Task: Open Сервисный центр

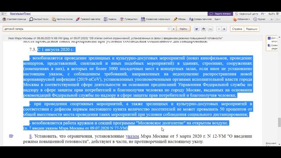Action: 247,14
